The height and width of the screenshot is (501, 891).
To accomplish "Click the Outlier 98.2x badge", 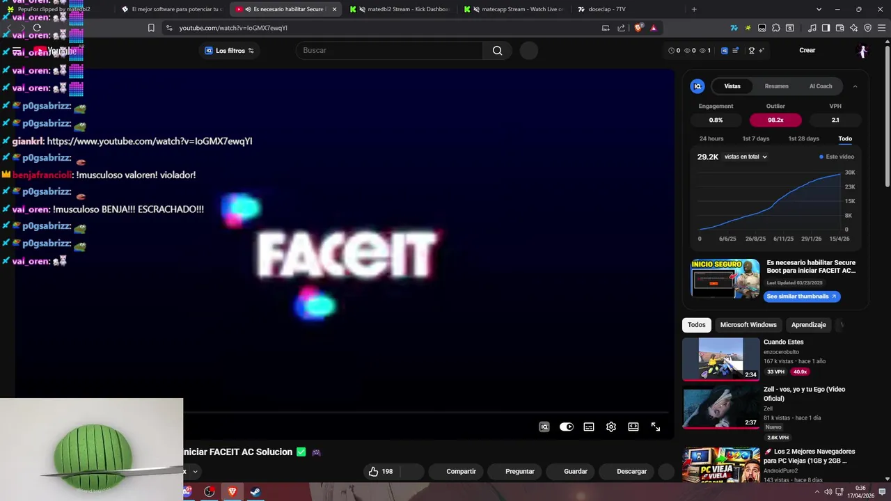I will coord(775,120).
